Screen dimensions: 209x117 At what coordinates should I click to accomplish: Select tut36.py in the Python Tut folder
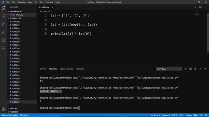coord(16,102)
